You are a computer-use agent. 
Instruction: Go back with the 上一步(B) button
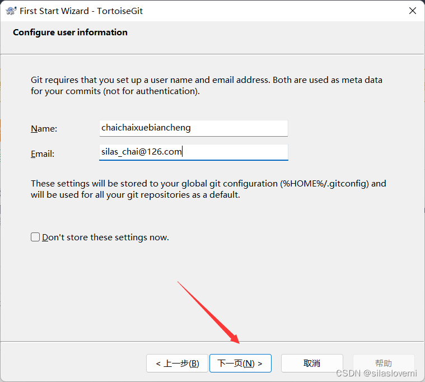tap(178, 364)
